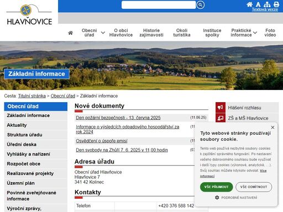Click the '341 42 Kolinec' address line

(x=89, y=182)
